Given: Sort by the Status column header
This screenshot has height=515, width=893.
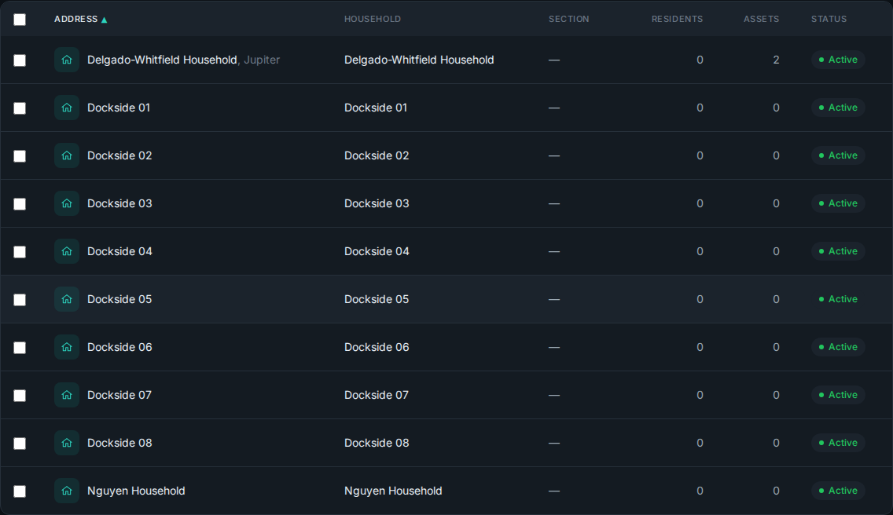Looking at the screenshot, I should [x=829, y=19].
